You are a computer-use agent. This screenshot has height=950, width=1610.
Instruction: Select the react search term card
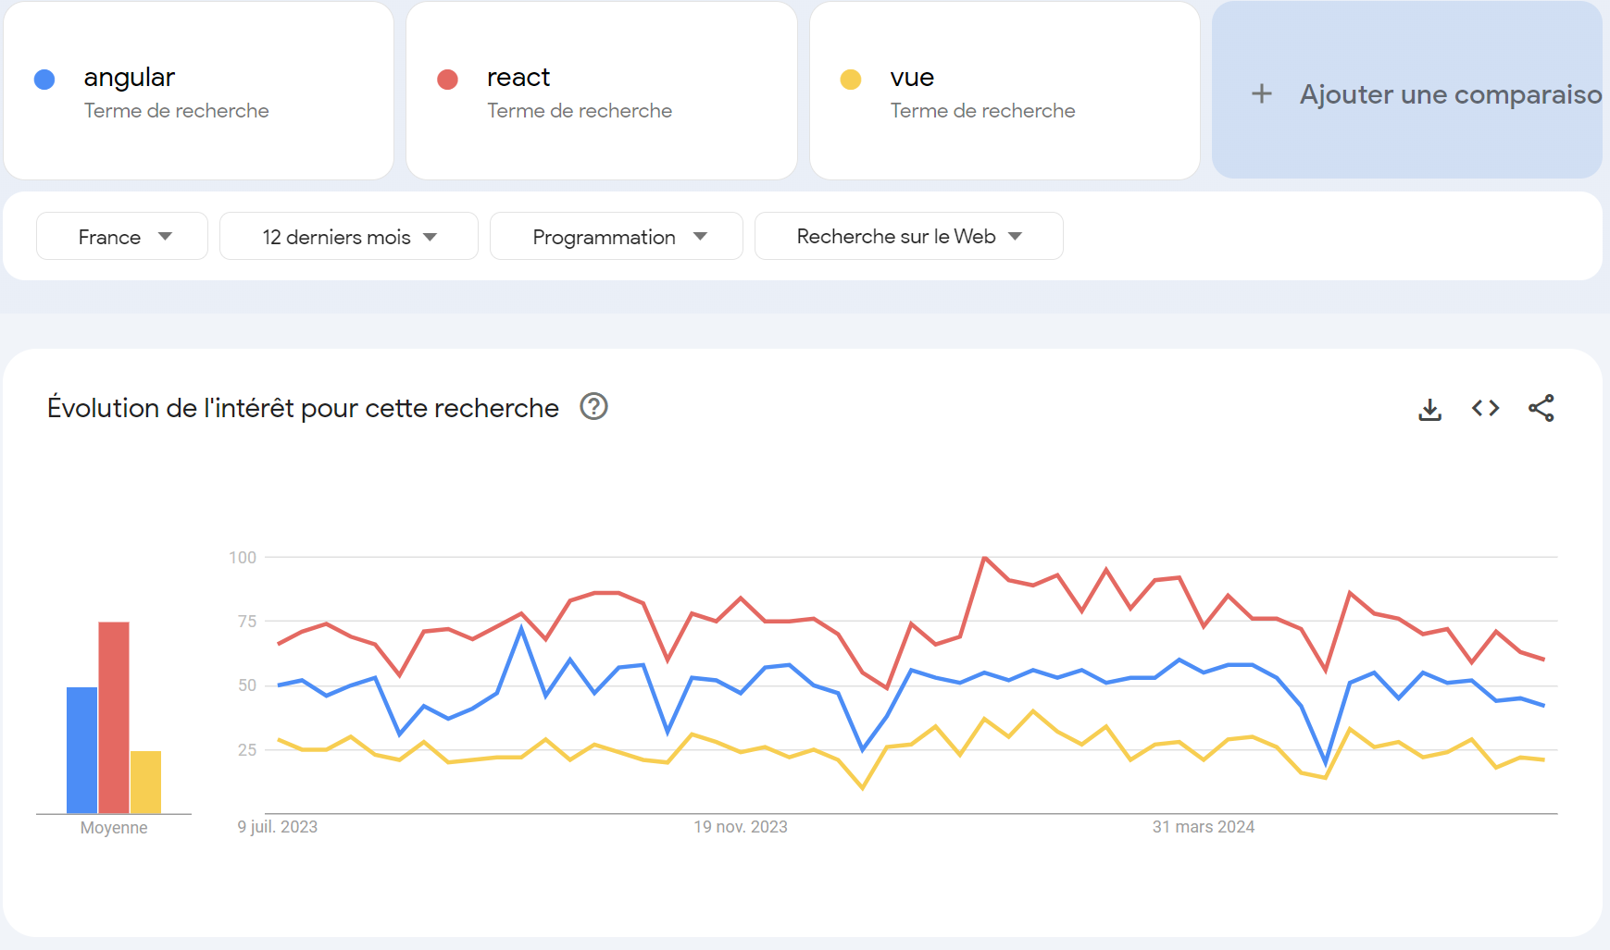click(x=601, y=90)
